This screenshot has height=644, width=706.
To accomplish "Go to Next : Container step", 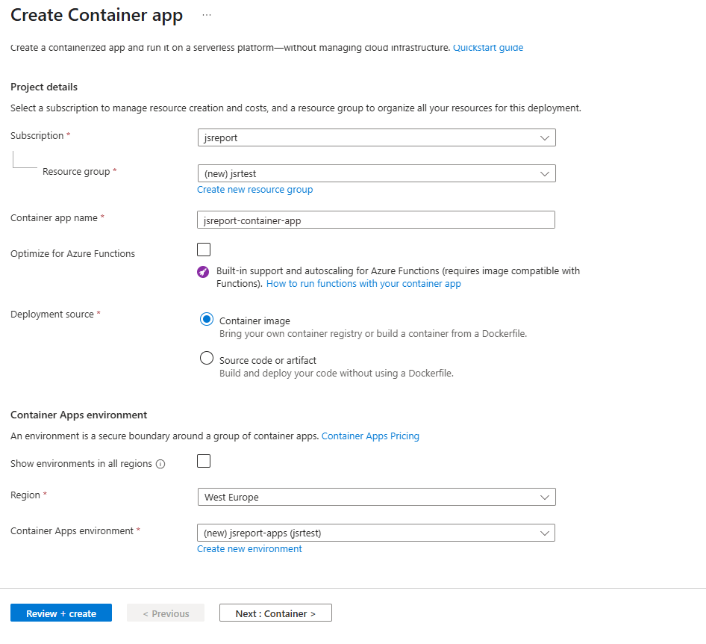I will coord(275,613).
